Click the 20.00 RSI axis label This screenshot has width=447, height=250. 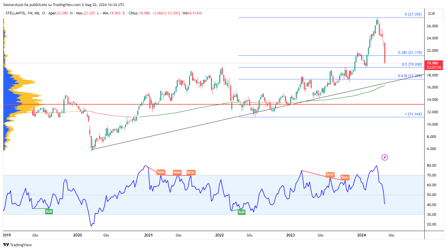tap(431, 224)
